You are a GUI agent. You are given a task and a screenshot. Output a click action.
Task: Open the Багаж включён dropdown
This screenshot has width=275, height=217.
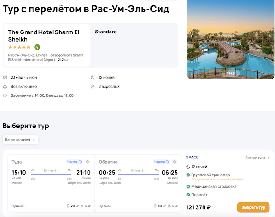tap(20, 140)
